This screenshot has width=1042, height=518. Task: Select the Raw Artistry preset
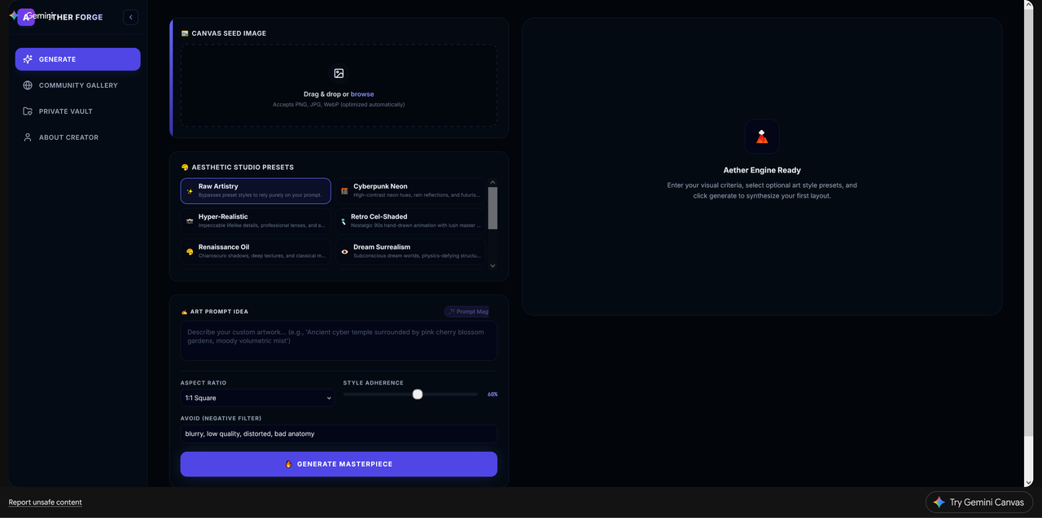(256, 191)
